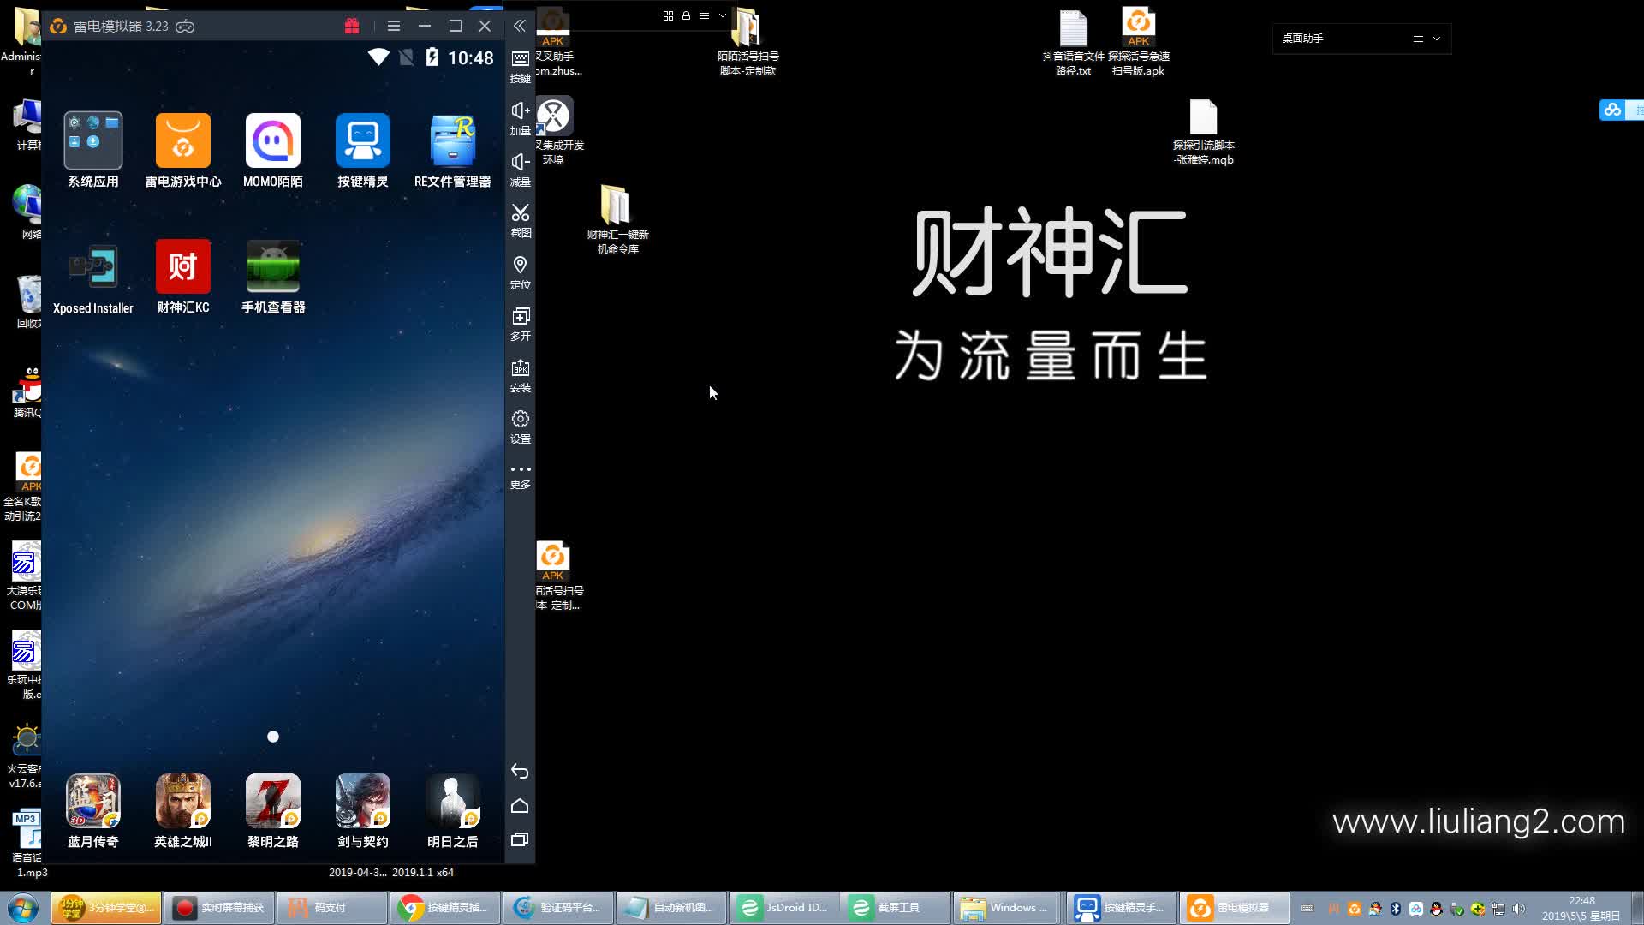The height and width of the screenshot is (925, 1644).
Task: Open emulator 设置 gear settings
Action: (x=520, y=427)
